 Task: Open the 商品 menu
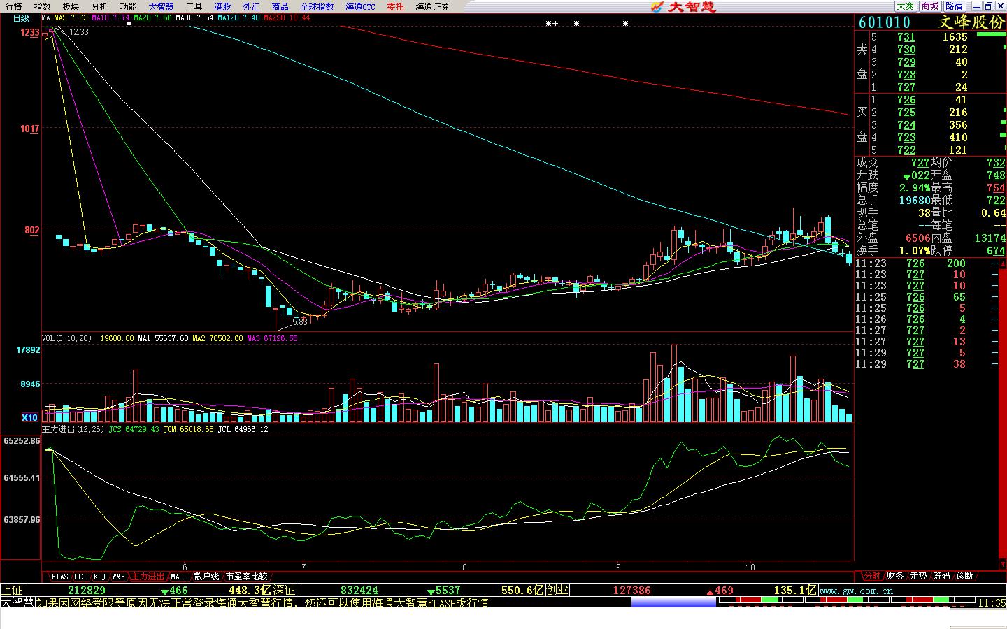pos(280,6)
